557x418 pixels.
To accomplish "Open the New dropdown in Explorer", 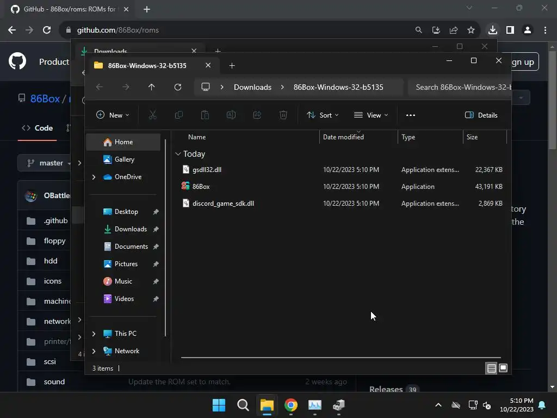I will point(113,115).
